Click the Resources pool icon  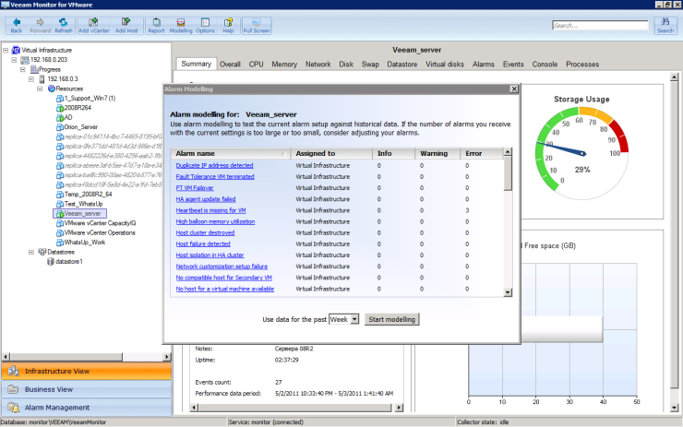tap(52, 89)
